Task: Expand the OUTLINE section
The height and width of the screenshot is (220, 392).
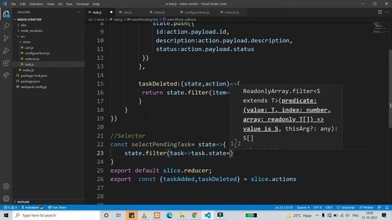Action: pos(23,202)
